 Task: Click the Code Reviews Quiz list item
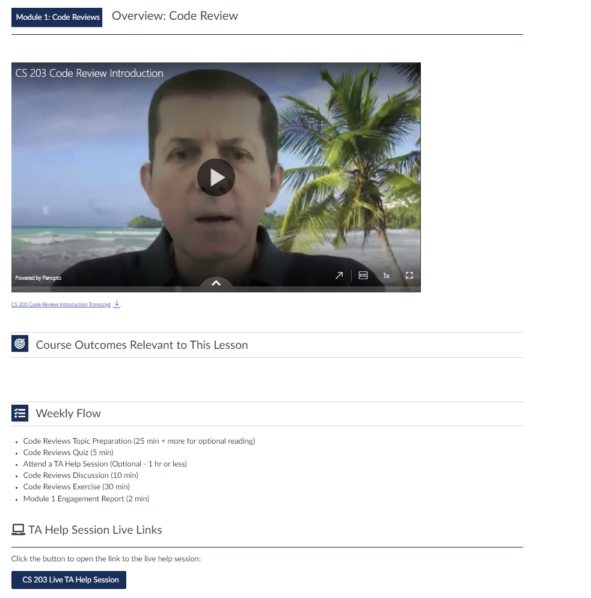coord(68,453)
